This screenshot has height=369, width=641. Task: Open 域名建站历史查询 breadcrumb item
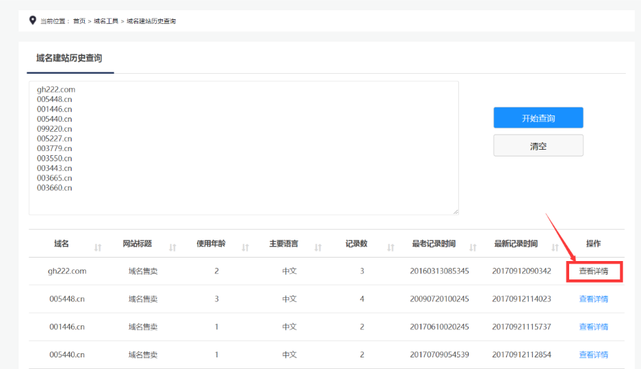click(151, 21)
